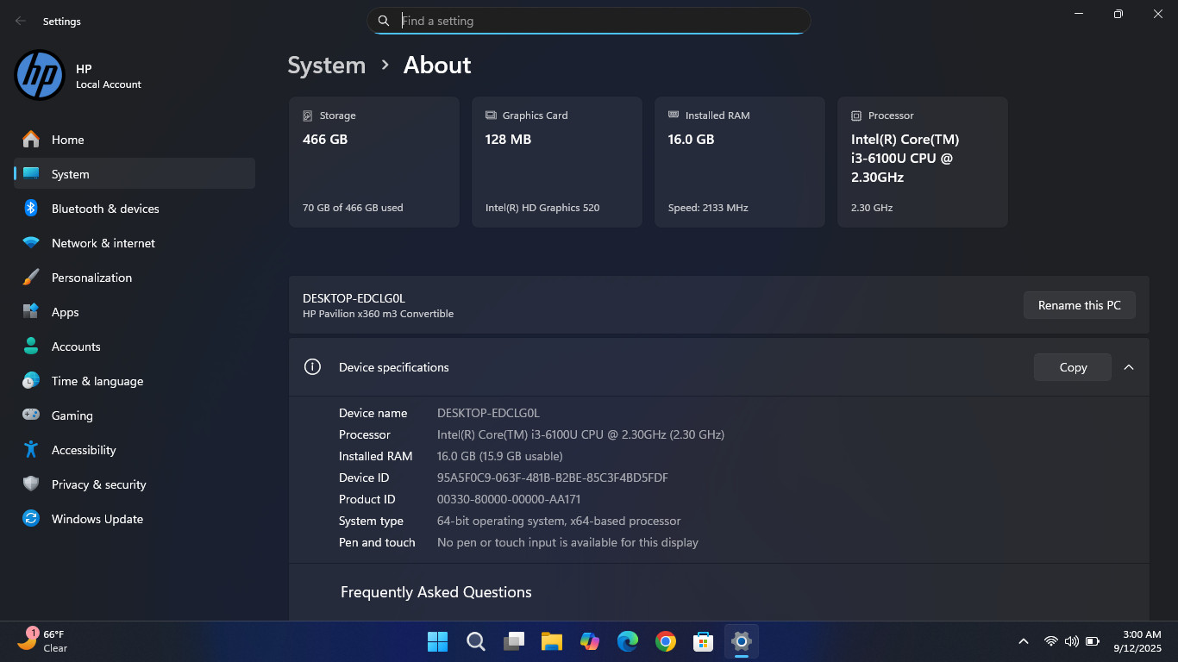Open Task View in the taskbar
Screen dimensions: 1178x662
click(514, 641)
